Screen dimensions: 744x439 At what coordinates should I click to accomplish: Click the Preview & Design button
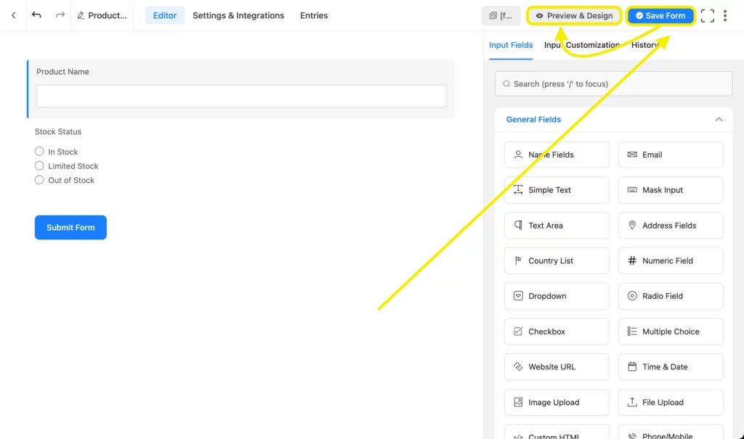[x=574, y=16]
